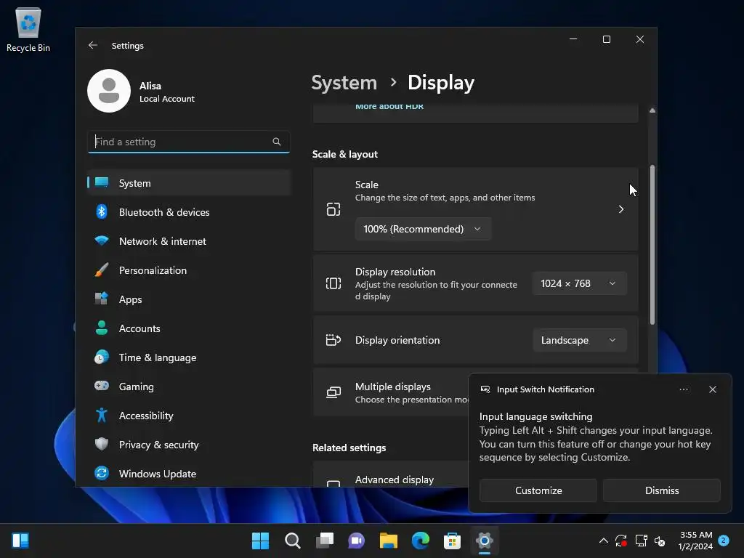Launch Microsoft Edge from taskbar
The height and width of the screenshot is (558, 744).
421,541
